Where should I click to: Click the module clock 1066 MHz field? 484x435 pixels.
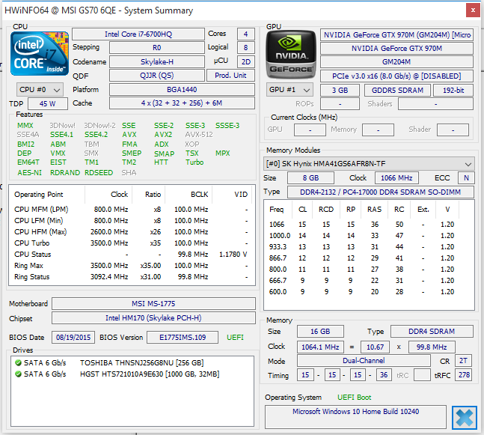[x=396, y=178]
